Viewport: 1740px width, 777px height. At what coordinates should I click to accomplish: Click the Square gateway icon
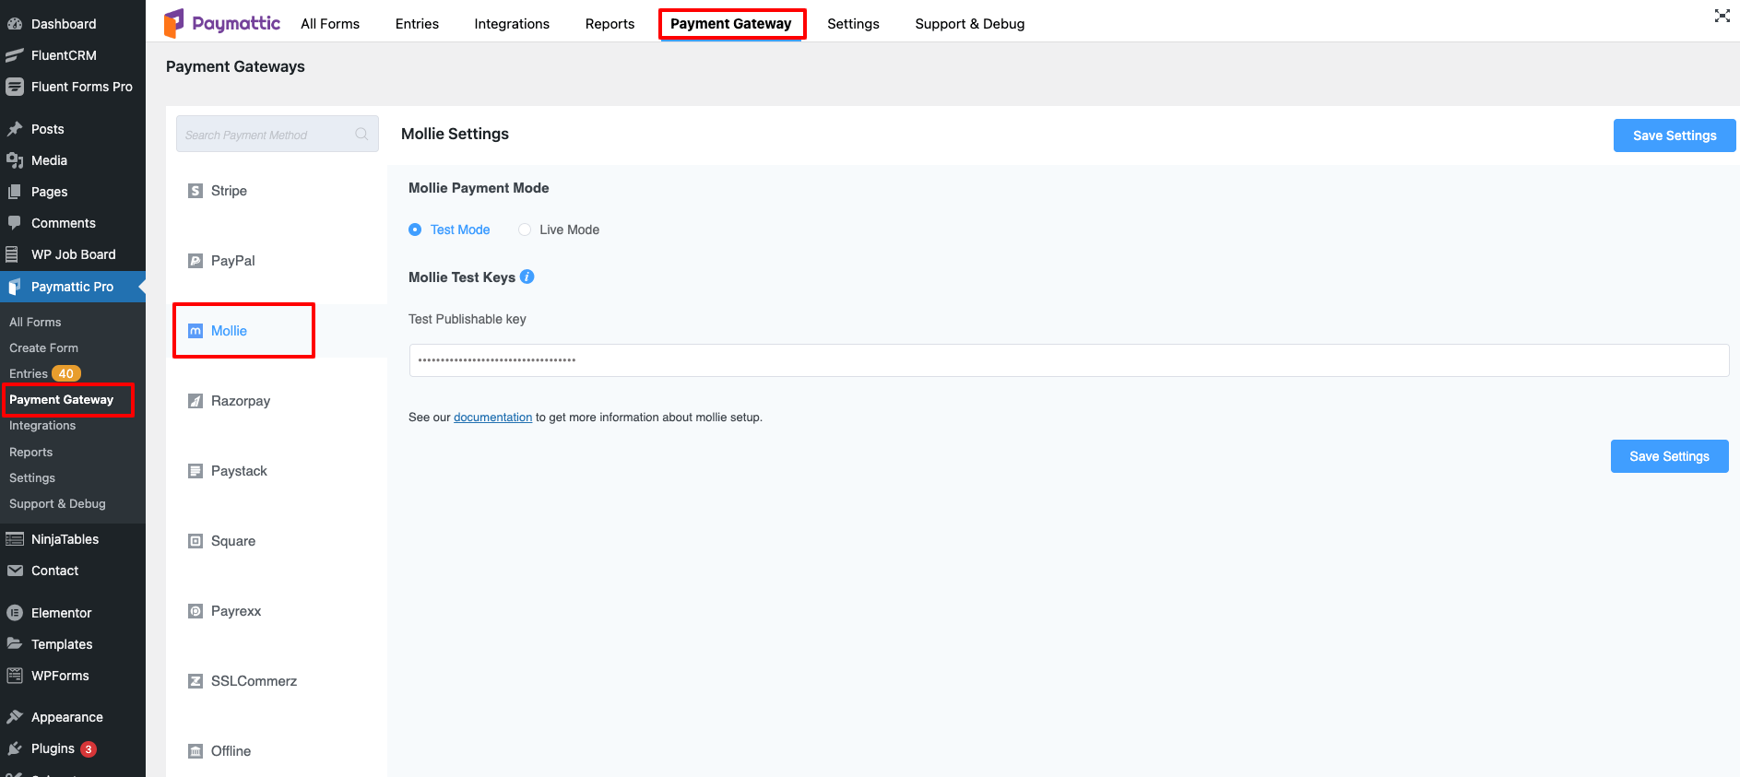195,541
